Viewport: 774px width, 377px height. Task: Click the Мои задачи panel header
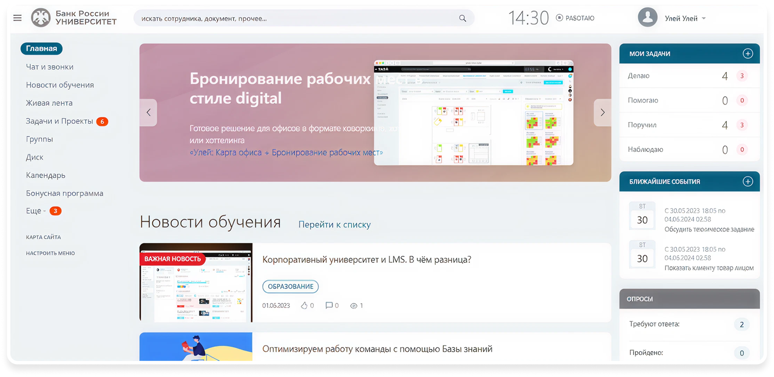click(689, 54)
